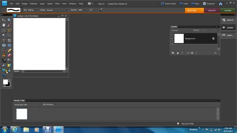
Task: Click the lock icon on Background layer
Action: click(213, 38)
